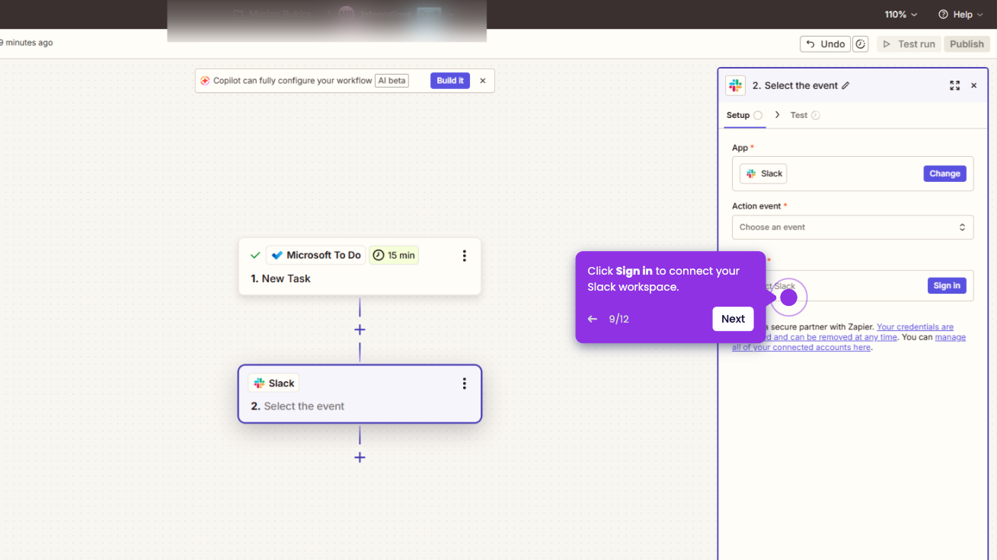Rename step using pencil icon
The image size is (997, 560).
(845, 86)
